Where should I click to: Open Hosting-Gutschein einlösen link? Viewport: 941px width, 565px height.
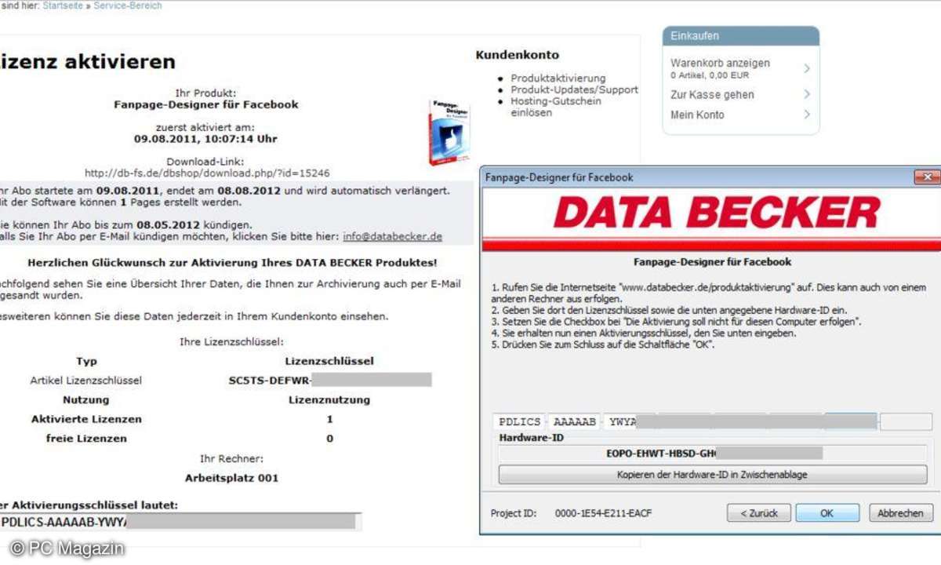(x=556, y=107)
